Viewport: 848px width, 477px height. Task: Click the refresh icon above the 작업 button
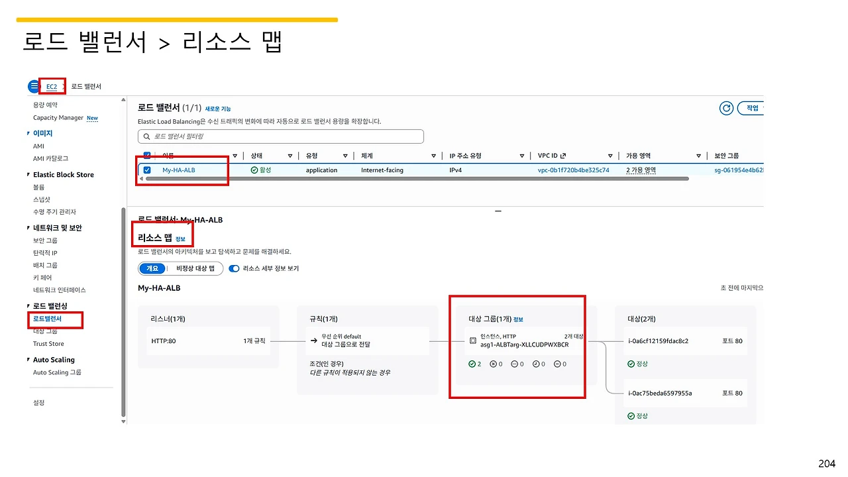pyautogui.click(x=726, y=107)
